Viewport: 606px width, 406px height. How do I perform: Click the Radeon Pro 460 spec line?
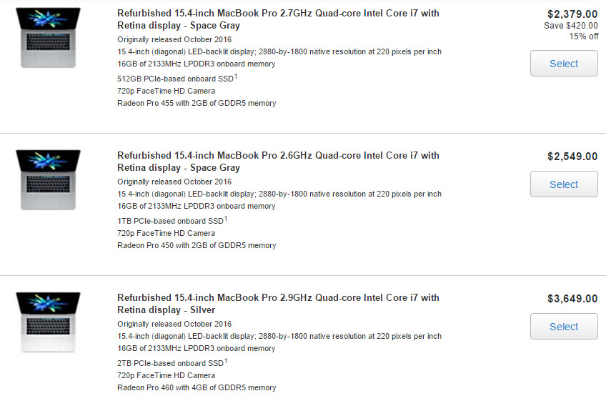click(197, 388)
